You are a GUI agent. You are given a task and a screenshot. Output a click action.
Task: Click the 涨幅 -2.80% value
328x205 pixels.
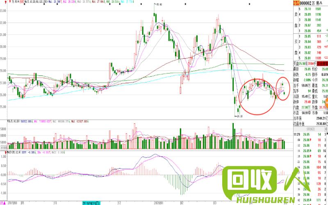(307, 80)
